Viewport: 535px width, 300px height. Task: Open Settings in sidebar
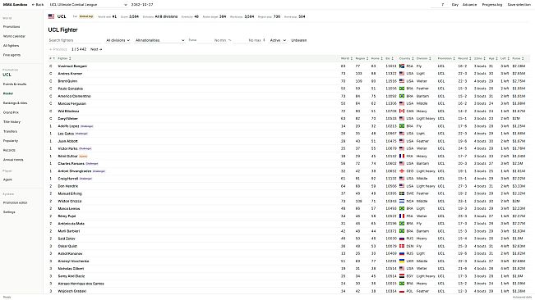[9, 212]
